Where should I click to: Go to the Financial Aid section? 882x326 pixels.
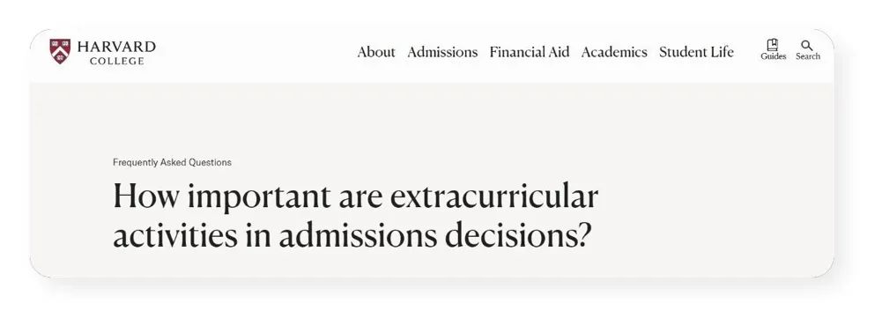pyautogui.click(x=530, y=52)
